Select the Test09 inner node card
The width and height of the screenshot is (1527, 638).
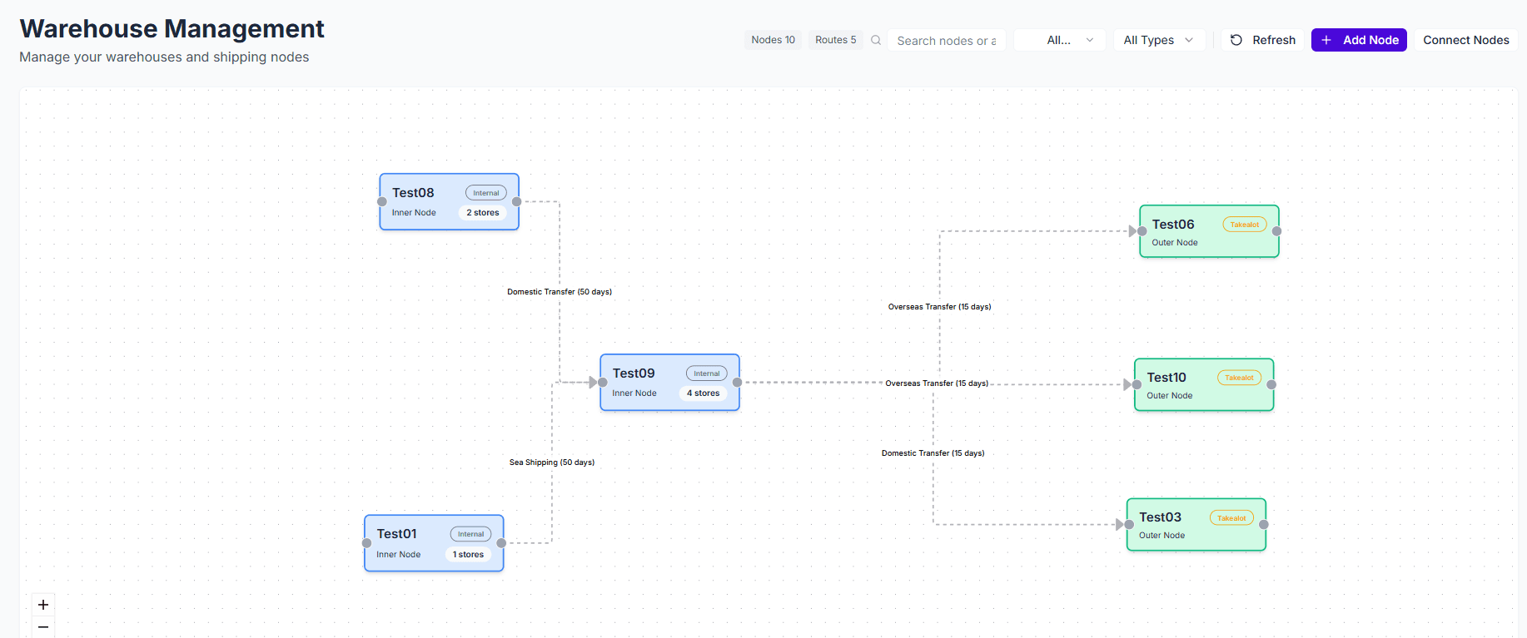click(x=669, y=383)
